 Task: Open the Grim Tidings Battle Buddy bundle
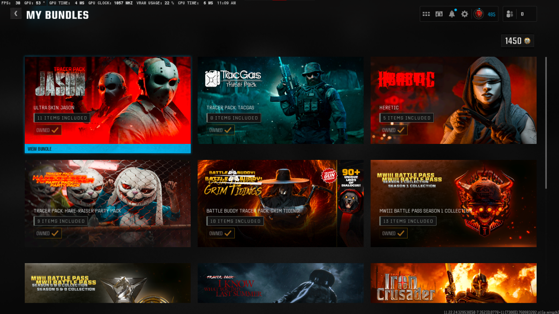[x=280, y=204]
